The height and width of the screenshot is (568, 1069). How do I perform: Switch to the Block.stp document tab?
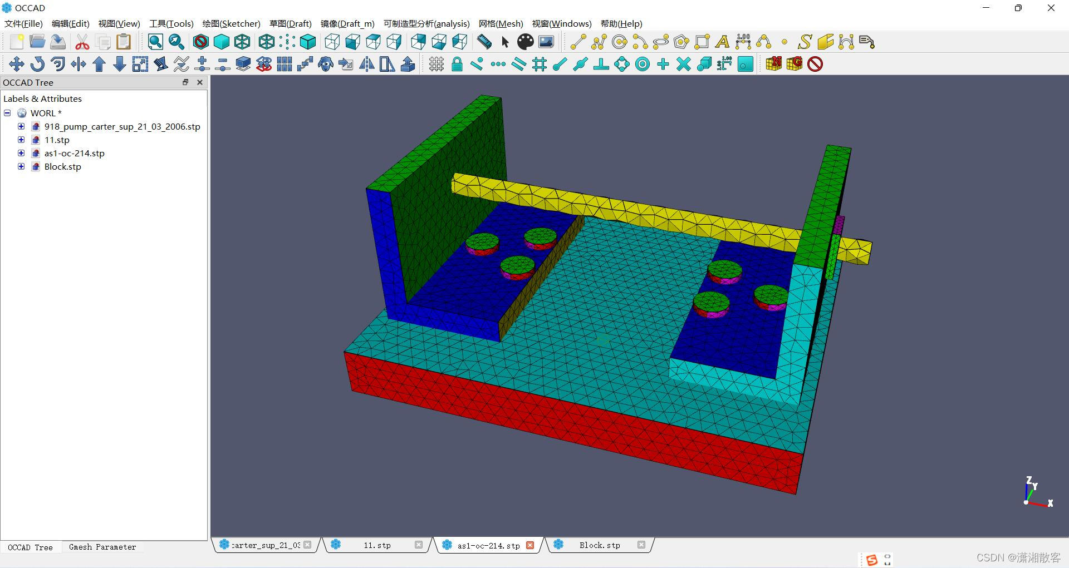click(599, 545)
